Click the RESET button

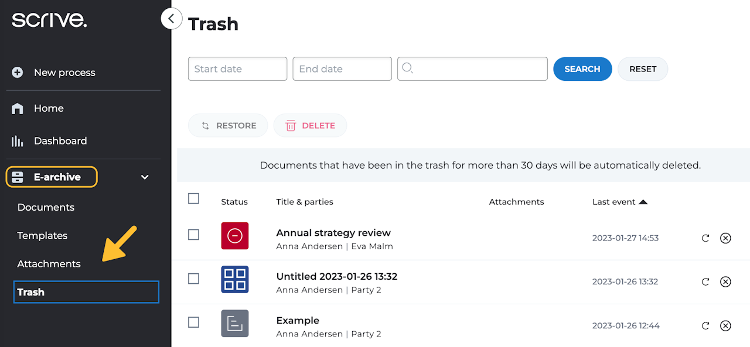coord(643,69)
